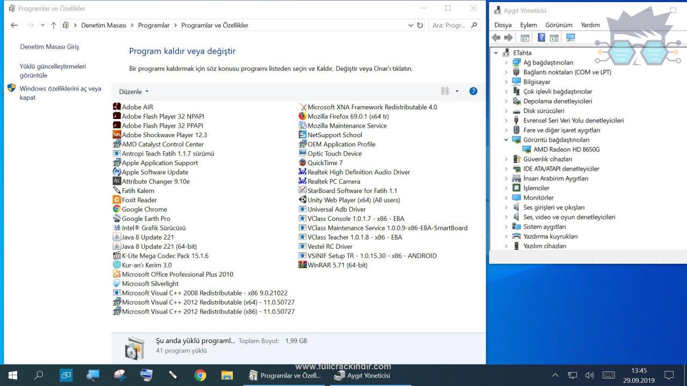The width and height of the screenshot is (687, 386).
Task: Open Yüklü güncelleştirmeleri görüntüle link
Action: coord(53,71)
